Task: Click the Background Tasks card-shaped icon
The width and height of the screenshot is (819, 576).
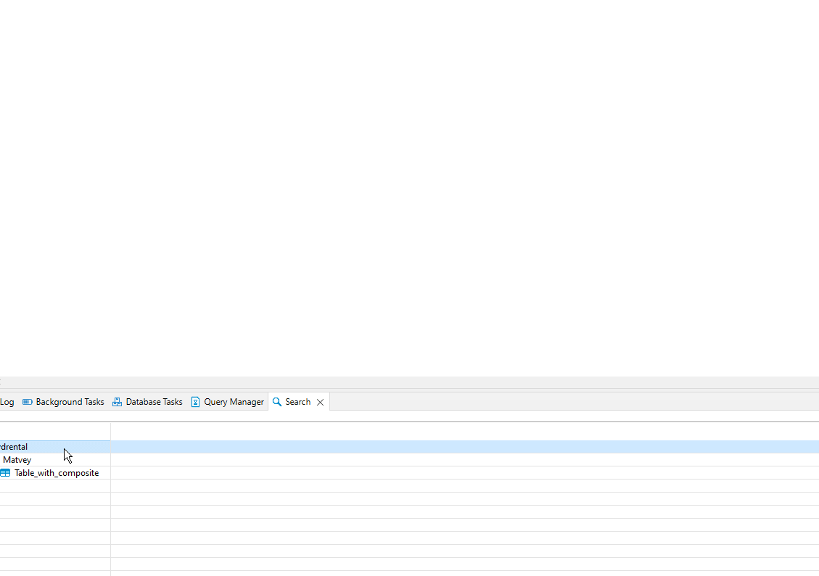Action: click(x=27, y=401)
